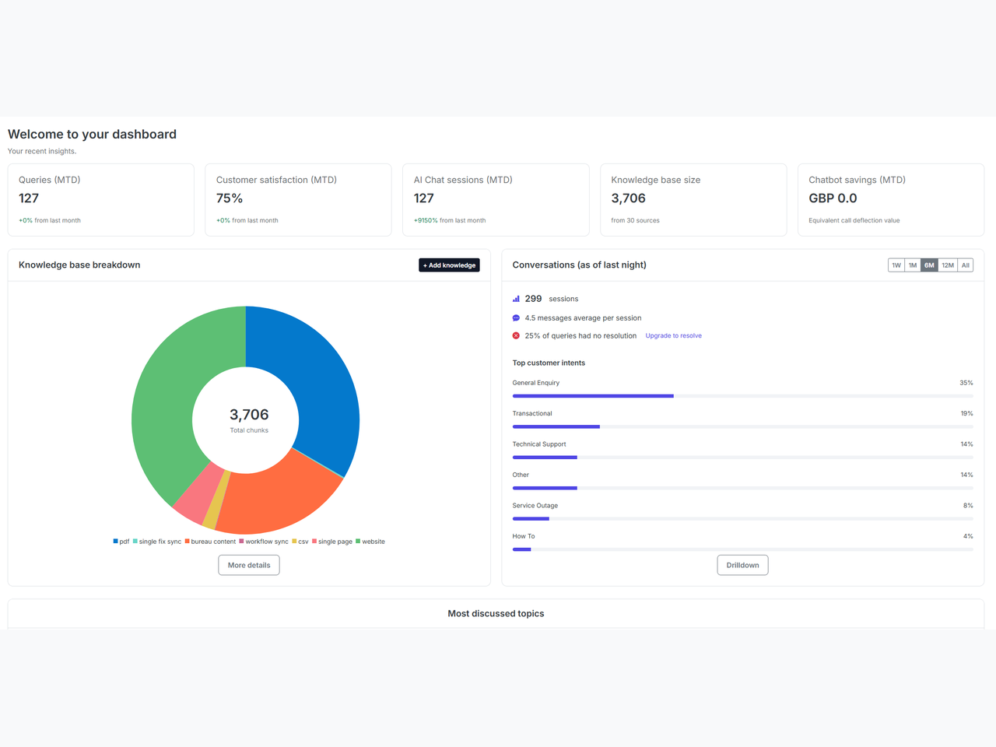This screenshot has width=996, height=747.
Task: Click the Most discussed topics heading
Action: tap(496, 614)
